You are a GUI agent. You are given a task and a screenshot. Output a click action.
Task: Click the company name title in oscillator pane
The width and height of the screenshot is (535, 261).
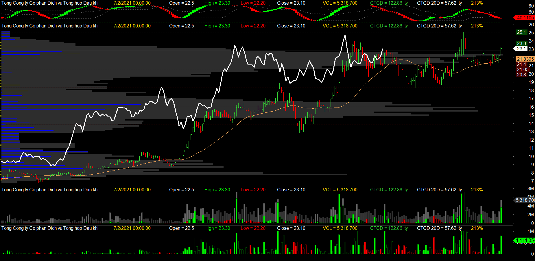point(50,3)
